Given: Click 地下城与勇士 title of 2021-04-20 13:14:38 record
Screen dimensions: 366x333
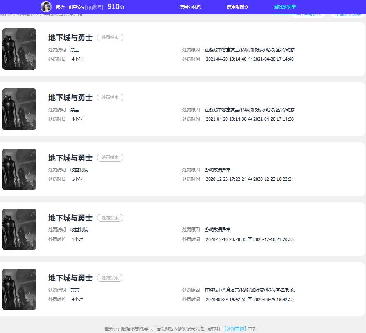Looking at the screenshot, I should [70, 98].
